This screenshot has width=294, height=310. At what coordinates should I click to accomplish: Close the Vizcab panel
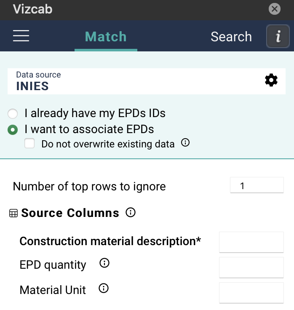(x=275, y=9)
